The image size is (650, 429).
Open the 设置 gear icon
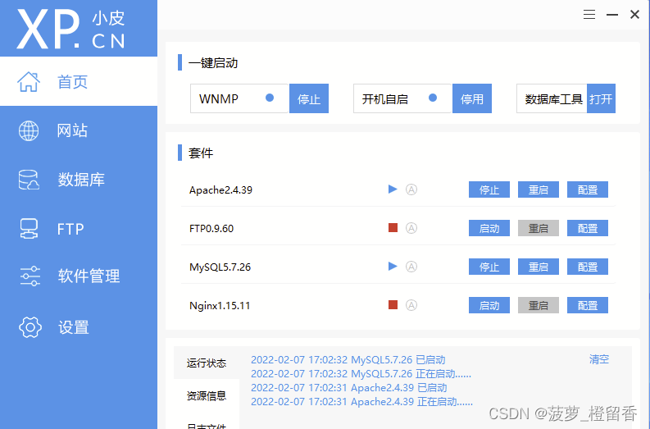(30, 327)
